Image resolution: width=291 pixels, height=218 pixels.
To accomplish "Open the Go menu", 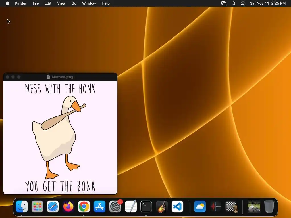I will [x=74, y=3].
